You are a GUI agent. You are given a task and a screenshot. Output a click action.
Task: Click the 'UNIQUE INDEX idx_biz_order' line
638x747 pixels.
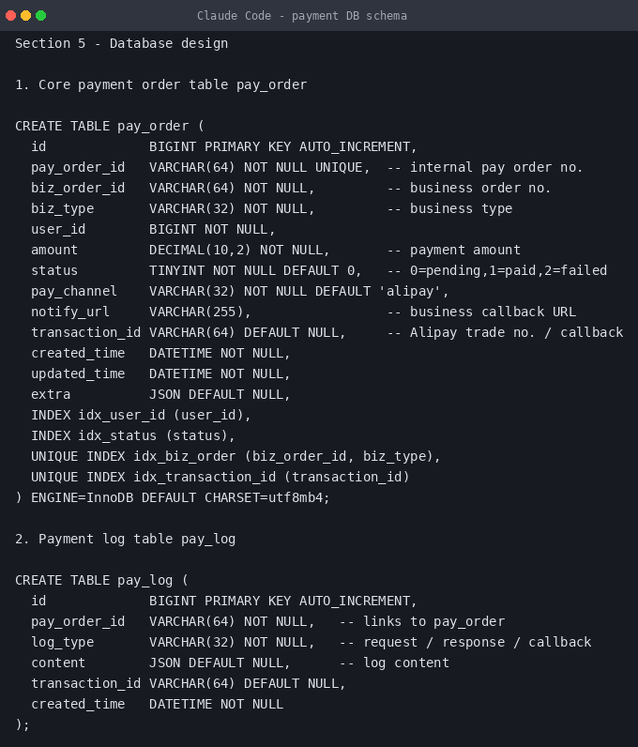(x=236, y=457)
